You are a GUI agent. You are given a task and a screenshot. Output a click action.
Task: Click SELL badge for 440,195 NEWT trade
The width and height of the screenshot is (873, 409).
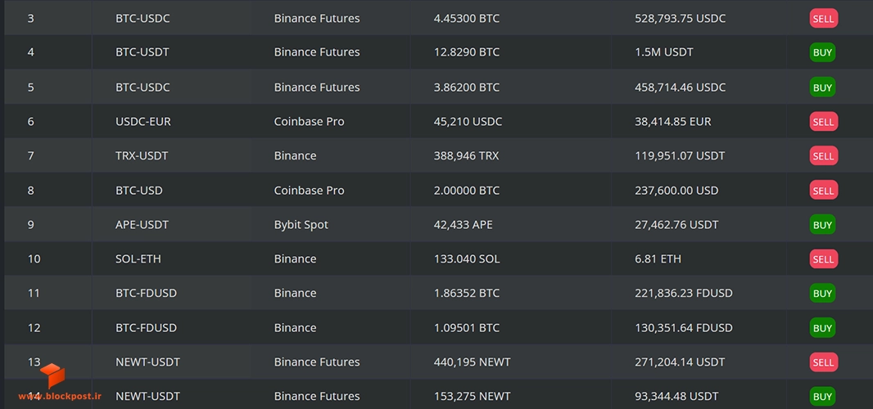[x=823, y=362]
